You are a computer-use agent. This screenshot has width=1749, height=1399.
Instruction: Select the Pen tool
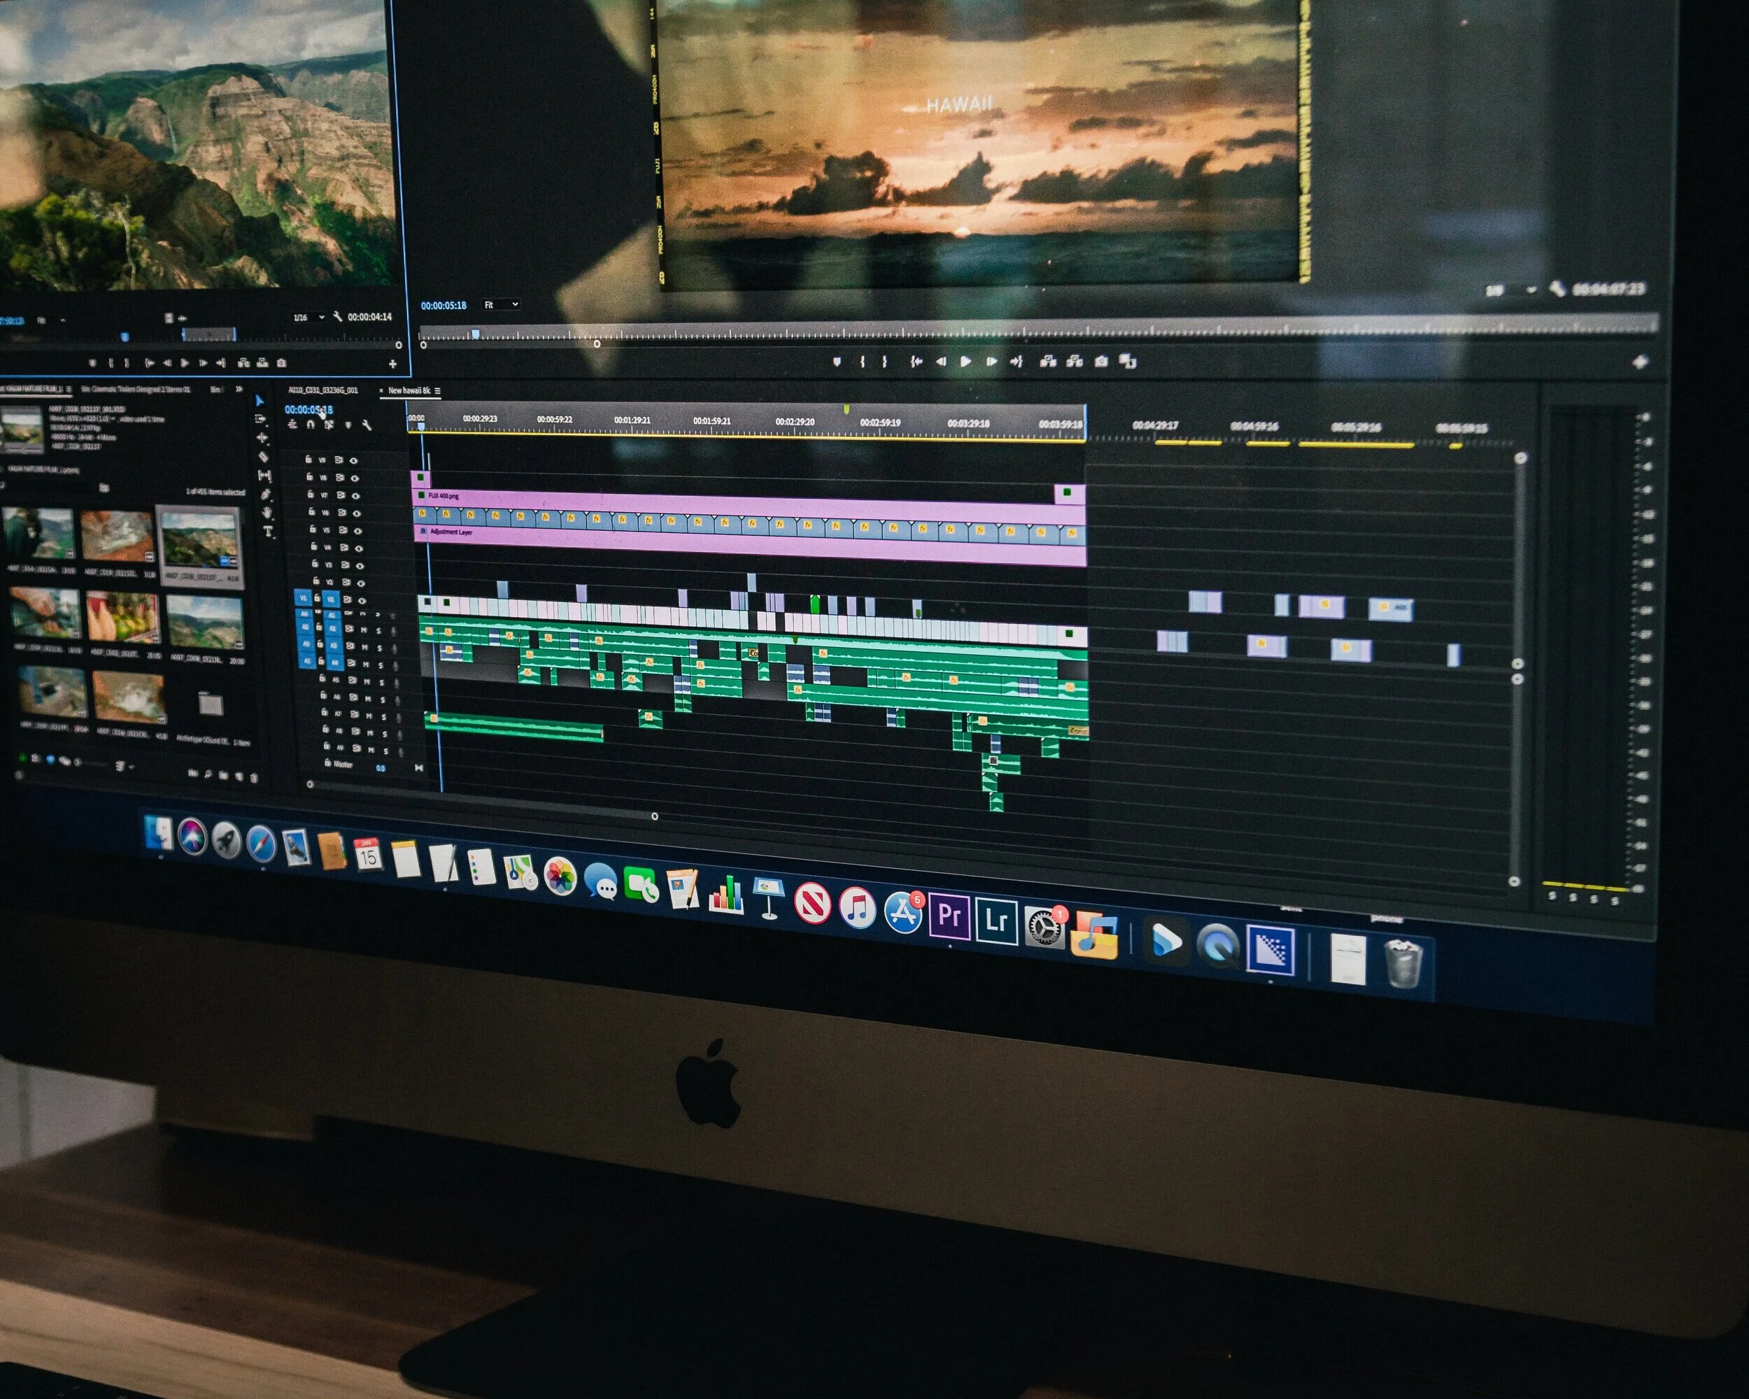(266, 494)
